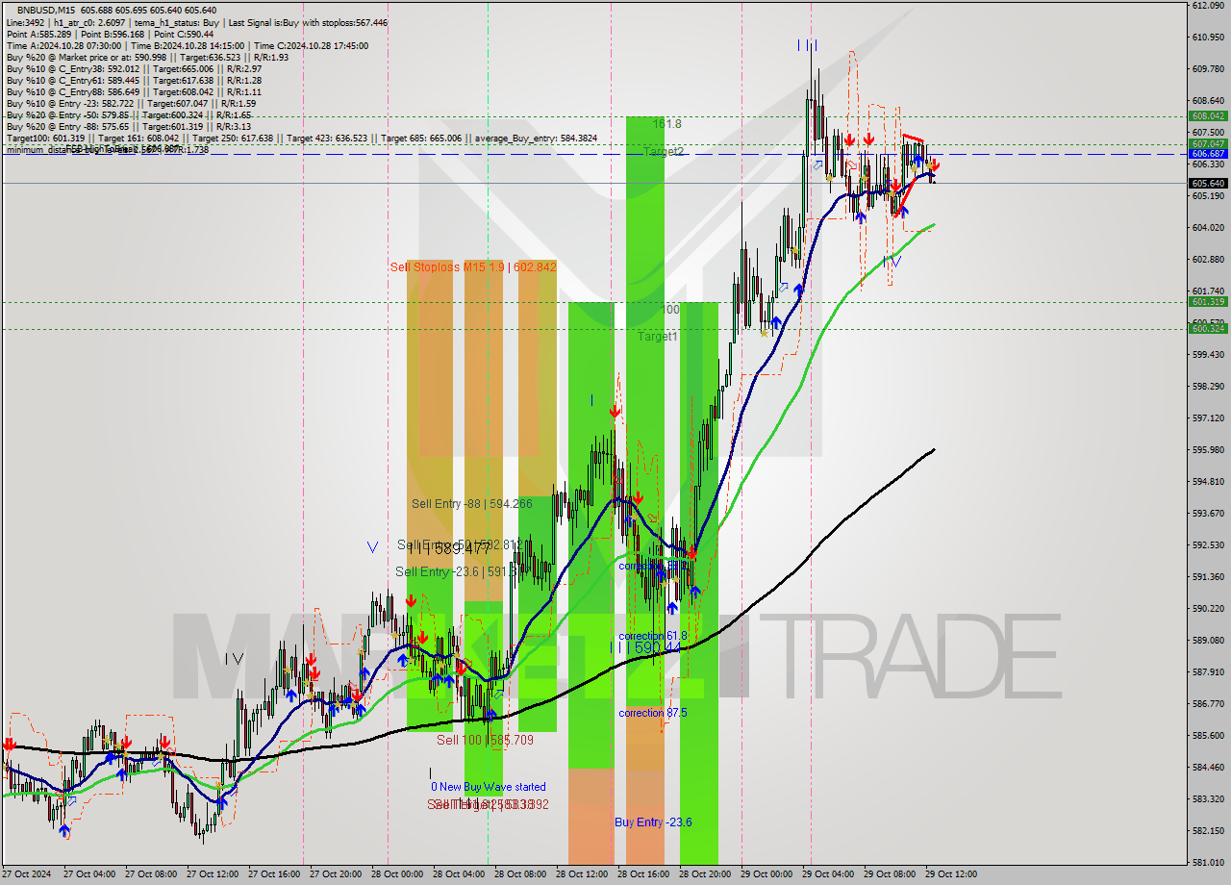This screenshot has height=885, width=1231.
Task: Select the green 608.042 price tag
Action: point(1208,115)
